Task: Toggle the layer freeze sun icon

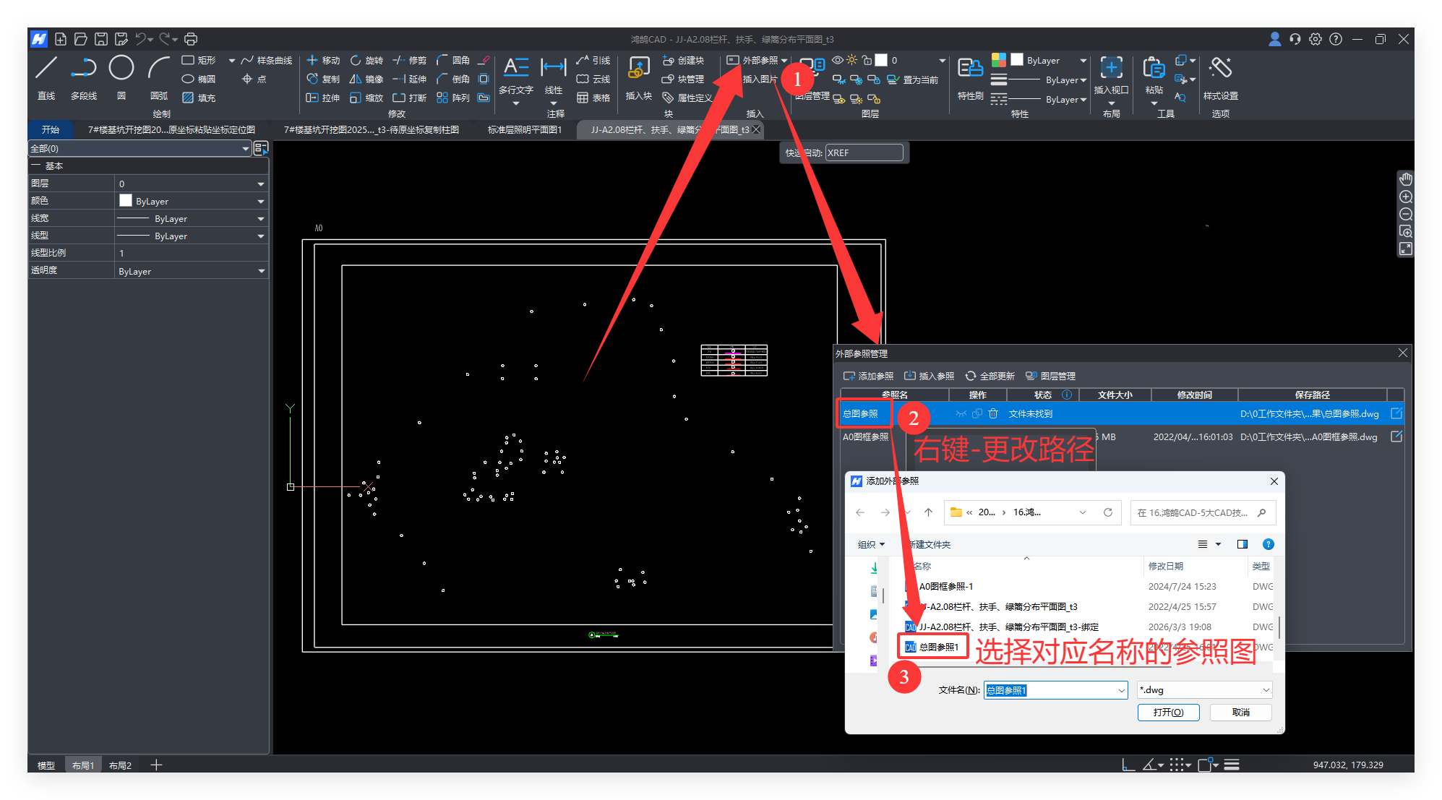Action: point(852,60)
